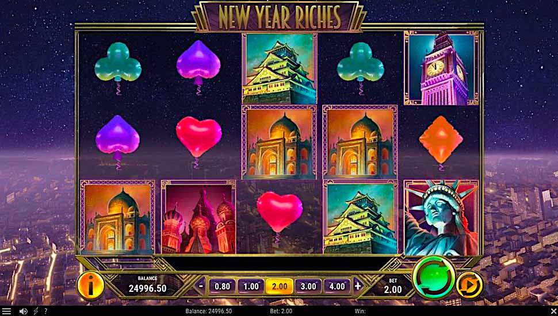
Task: Decrease bet with the minus button
Action: (x=201, y=286)
